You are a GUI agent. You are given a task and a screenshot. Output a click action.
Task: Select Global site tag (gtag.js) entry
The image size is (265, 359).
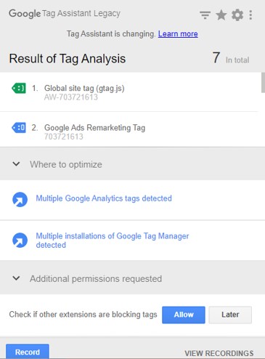coord(129,92)
